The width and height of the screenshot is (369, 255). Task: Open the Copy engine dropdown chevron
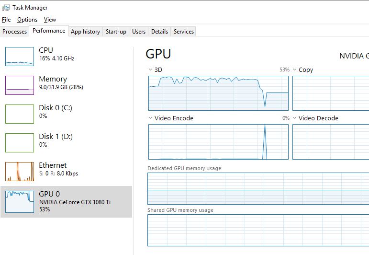click(x=294, y=70)
